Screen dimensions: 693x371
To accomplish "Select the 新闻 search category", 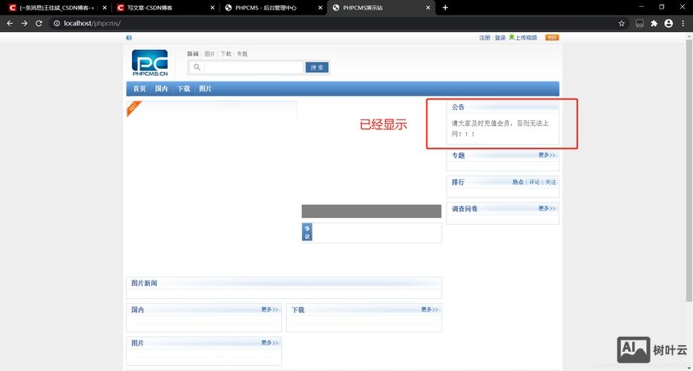I will pyautogui.click(x=193, y=54).
